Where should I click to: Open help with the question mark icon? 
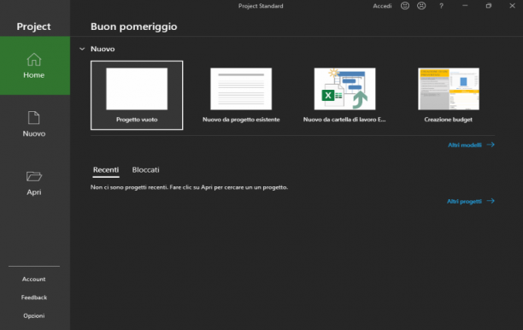coord(441,6)
